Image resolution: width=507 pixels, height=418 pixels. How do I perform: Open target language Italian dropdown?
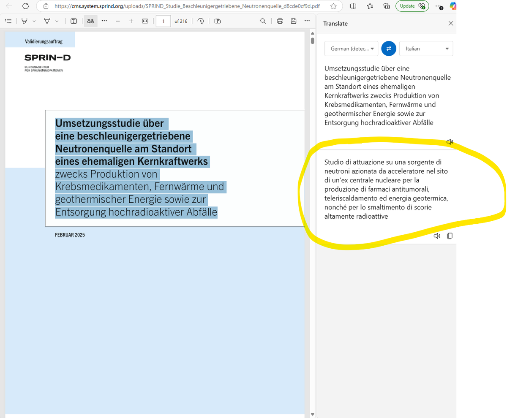pyautogui.click(x=426, y=49)
